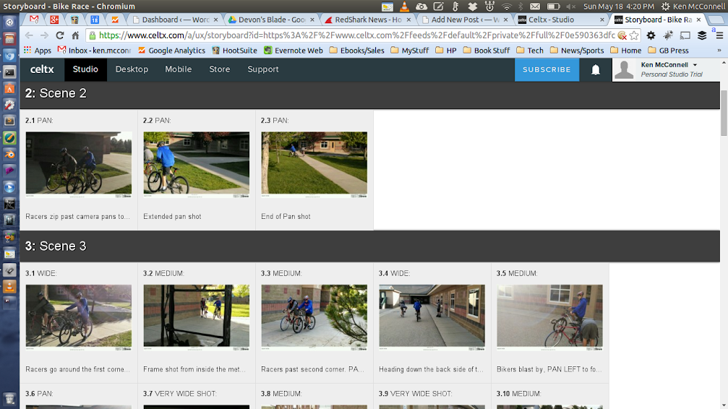
Task: Click the URL address bar
Action: pos(356,35)
